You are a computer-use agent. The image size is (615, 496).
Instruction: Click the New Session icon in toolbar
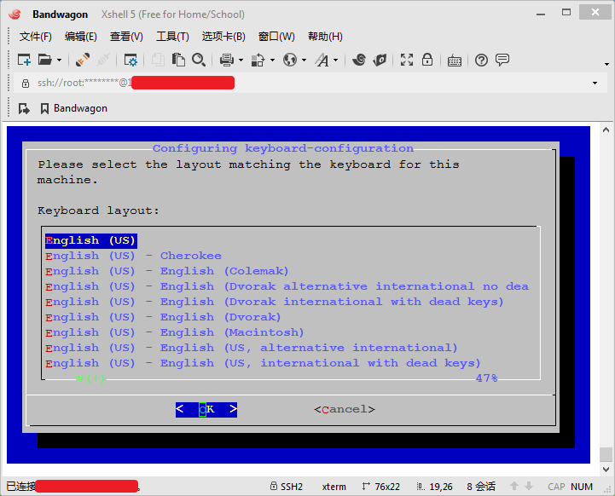click(x=24, y=60)
